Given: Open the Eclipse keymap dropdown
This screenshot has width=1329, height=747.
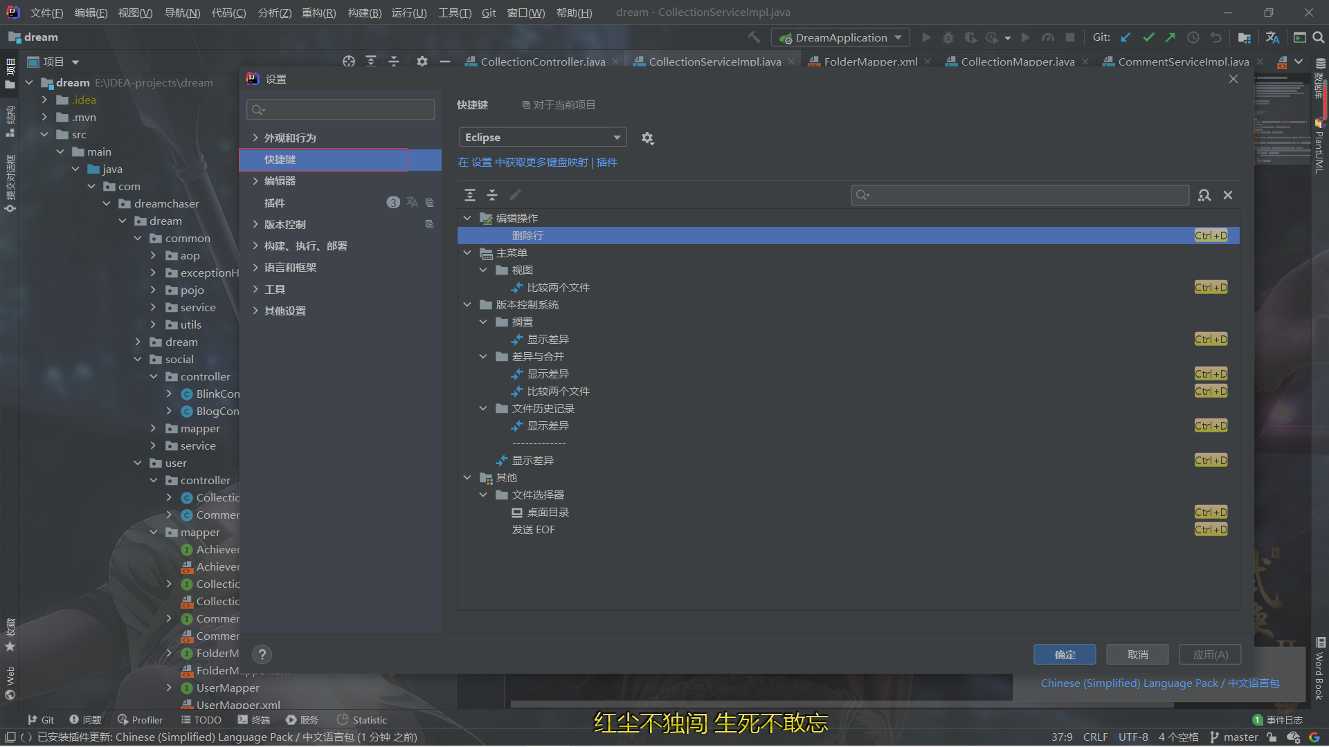Looking at the screenshot, I should click(543, 137).
